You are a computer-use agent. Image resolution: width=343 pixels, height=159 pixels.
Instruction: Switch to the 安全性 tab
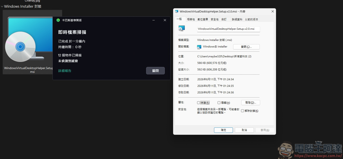[x=215, y=19]
